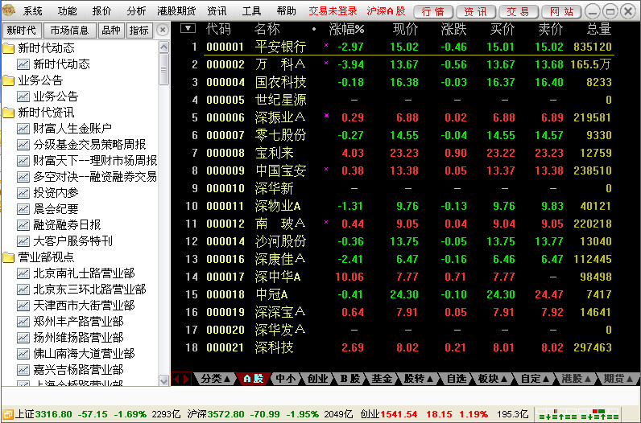This screenshot has width=641, height=423.
Task: Click the 交易 button
Action: click(518, 11)
